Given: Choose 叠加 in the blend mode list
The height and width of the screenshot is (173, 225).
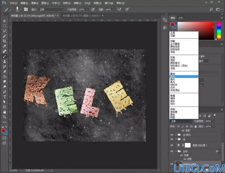Looking at the screenshot, I should coord(184,74).
